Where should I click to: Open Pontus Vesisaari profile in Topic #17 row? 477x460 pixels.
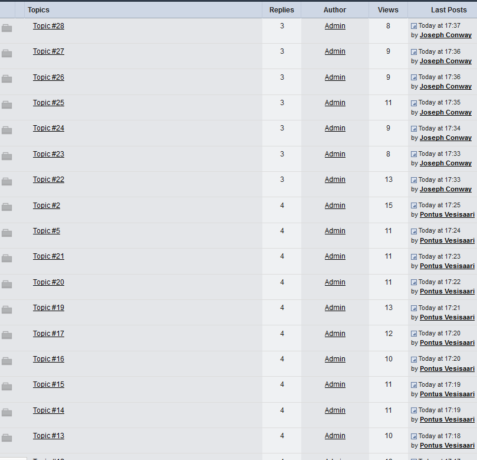pyautogui.click(x=447, y=342)
